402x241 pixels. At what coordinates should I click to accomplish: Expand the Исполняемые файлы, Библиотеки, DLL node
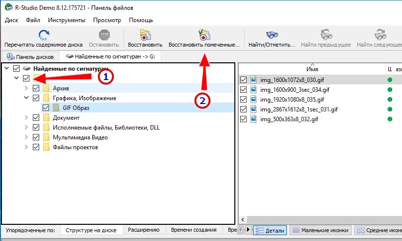click(x=26, y=128)
